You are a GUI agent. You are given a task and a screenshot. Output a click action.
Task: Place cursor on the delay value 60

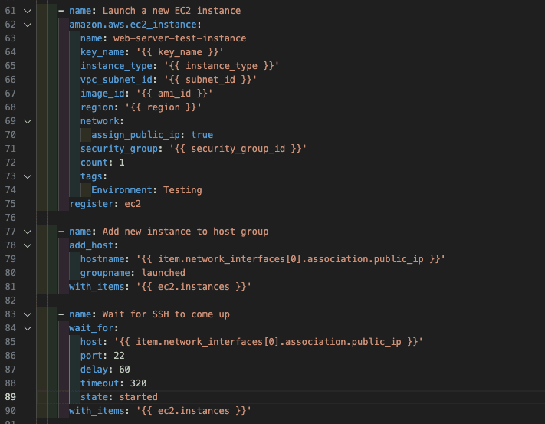pyautogui.click(x=124, y=370)
